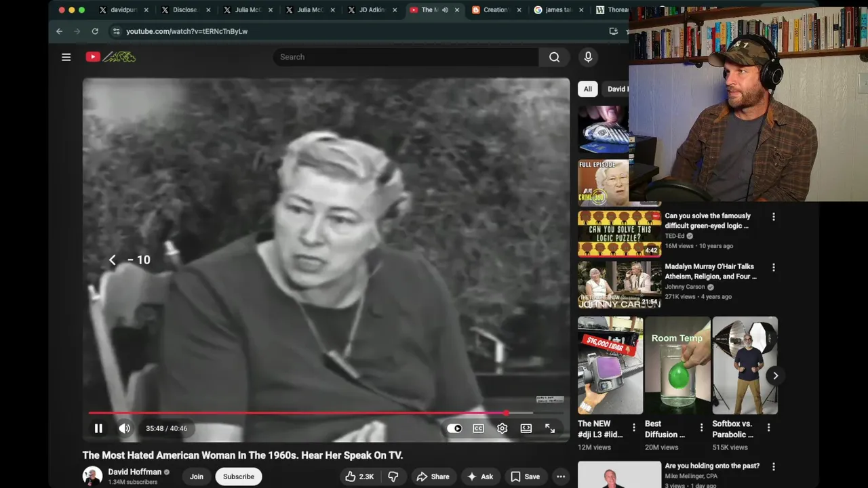Image resolution: width=868 pixels, height=488 pixels.
Task: Enter full screen mode
Action: coord(550,428)
